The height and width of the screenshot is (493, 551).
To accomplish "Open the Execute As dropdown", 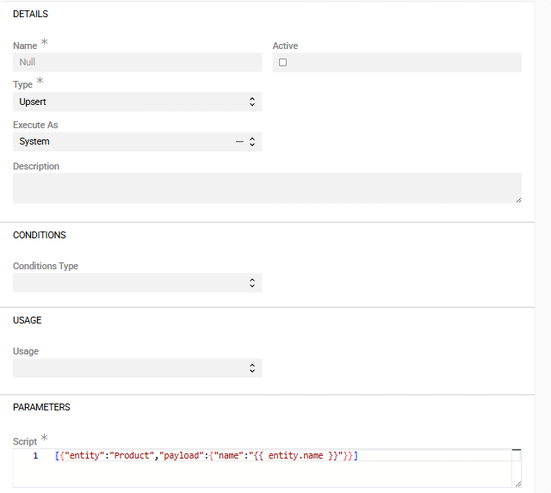I will click(x=121, y=141).
